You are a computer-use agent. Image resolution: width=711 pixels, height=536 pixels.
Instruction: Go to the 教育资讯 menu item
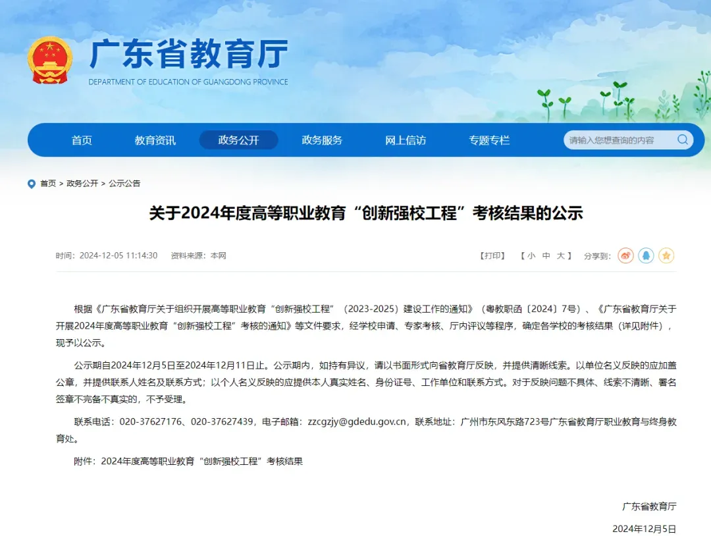155,140
